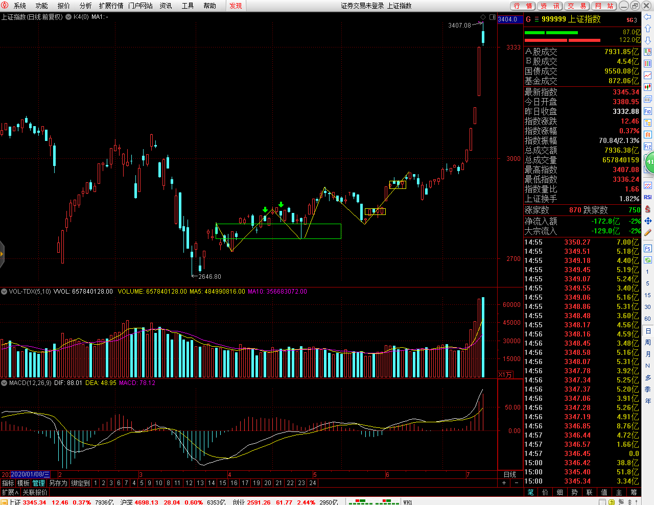
Task: Select the daily 日 period
Action: pos(647,331)
